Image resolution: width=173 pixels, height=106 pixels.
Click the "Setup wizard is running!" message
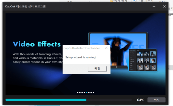pos(81,57)
